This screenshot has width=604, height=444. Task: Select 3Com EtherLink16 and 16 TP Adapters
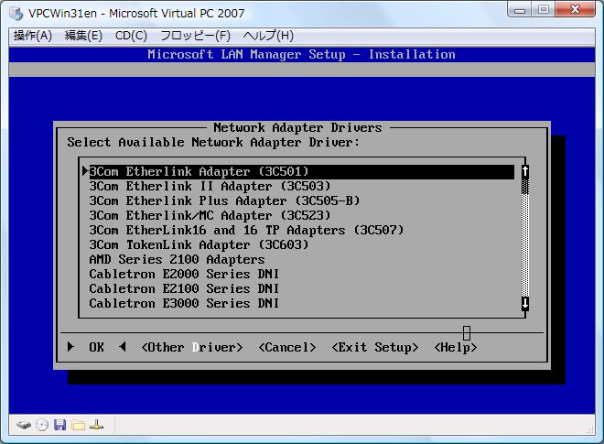302,230
